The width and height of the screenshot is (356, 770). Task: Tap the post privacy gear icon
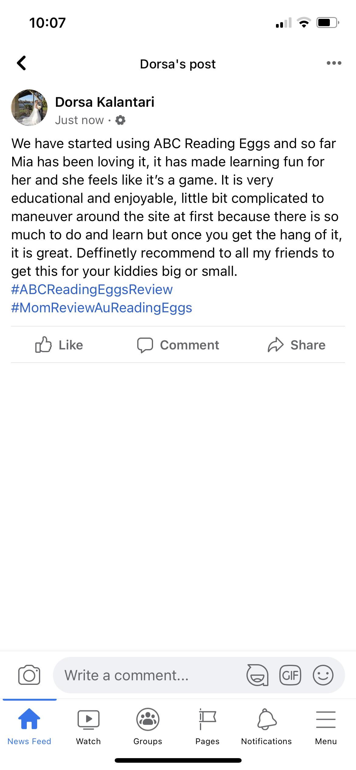tap(120, 120)
